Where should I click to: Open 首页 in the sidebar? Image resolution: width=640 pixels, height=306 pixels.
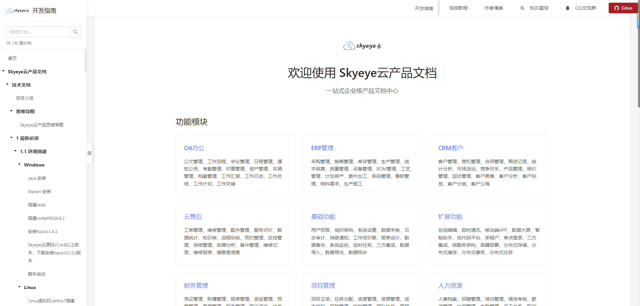pyautogui.click(x=12, y=58)
